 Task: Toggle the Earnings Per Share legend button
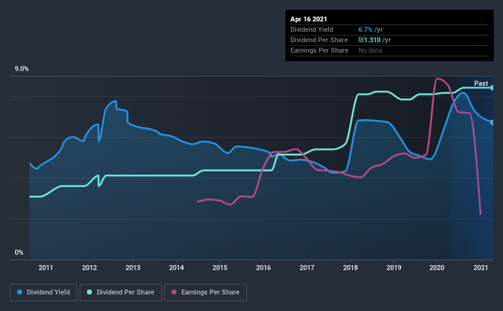(x=205, y=293)
